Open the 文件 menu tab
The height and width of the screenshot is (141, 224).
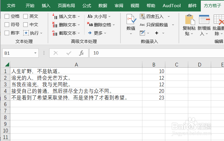click(11, 5)
